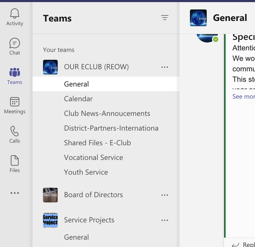Image resolution: width=255 pixels, height=247 pixels.
Task: Open the Shared Files - E-Club channel
Action: pos(97,143)
